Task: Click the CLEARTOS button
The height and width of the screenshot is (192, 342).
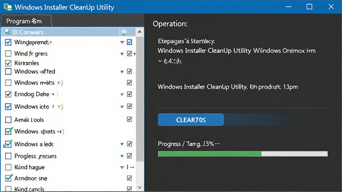Action: click(191, 120)
